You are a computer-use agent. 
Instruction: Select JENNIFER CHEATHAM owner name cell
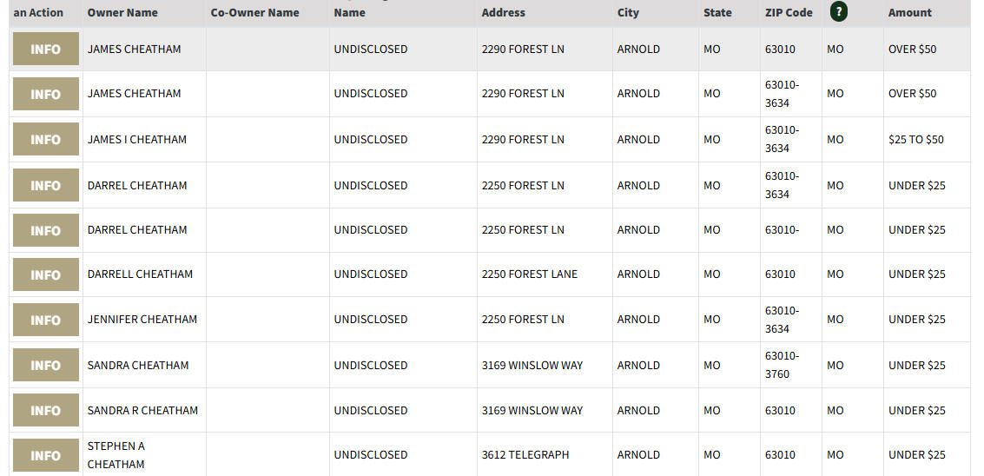144,319
